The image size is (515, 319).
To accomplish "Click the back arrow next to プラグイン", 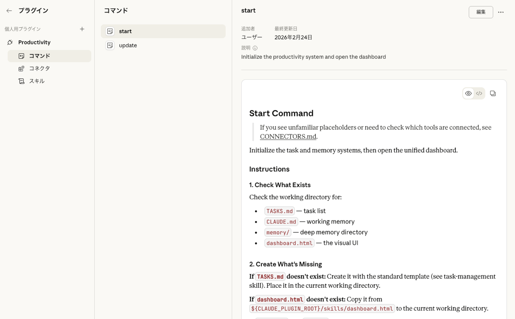I will pos(9,11).
